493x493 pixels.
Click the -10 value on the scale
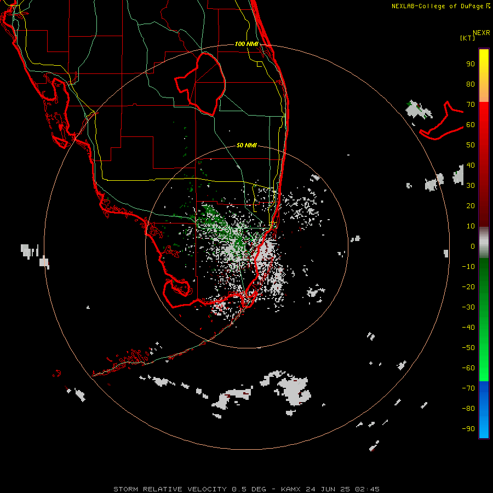tap(468, 267)
